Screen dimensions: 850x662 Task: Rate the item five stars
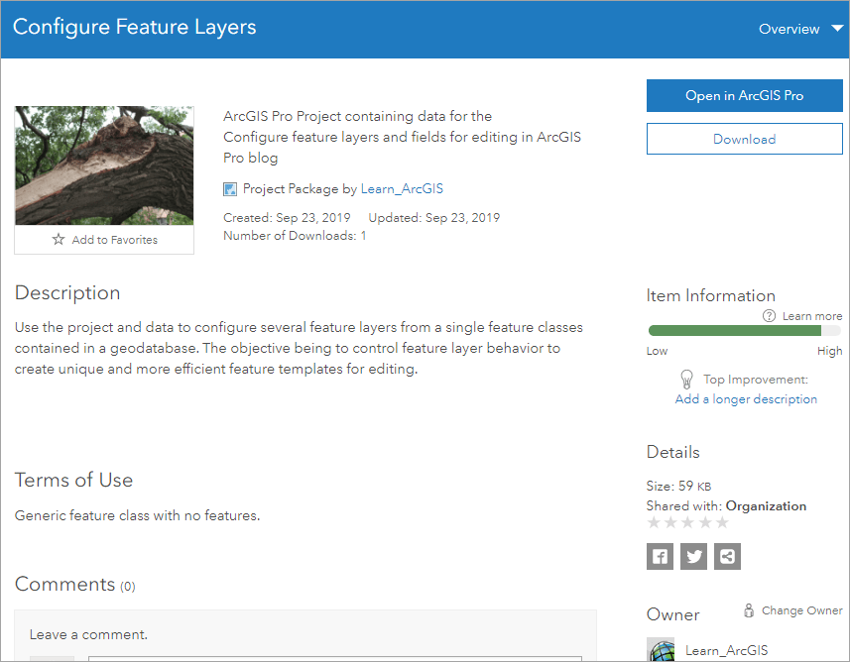click(721, 521)
